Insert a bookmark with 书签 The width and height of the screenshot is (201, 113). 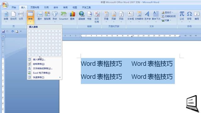click(89, 16)
